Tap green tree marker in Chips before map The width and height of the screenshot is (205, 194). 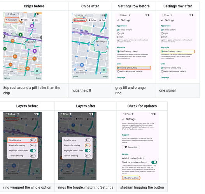[x=20, y=35]
